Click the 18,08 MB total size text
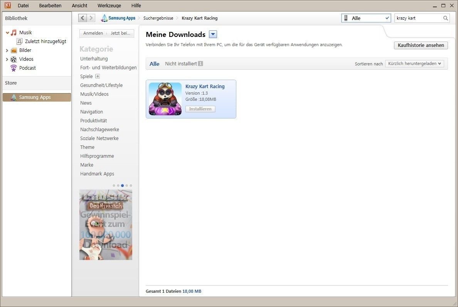The image size is (458, 307). [192, 291]
